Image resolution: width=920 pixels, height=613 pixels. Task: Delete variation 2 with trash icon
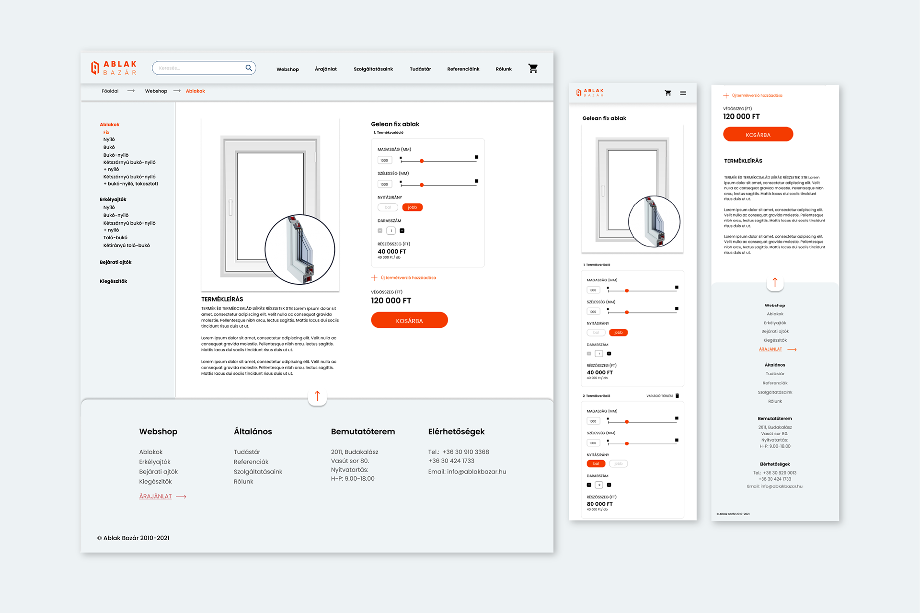click(x=677, y=396)
